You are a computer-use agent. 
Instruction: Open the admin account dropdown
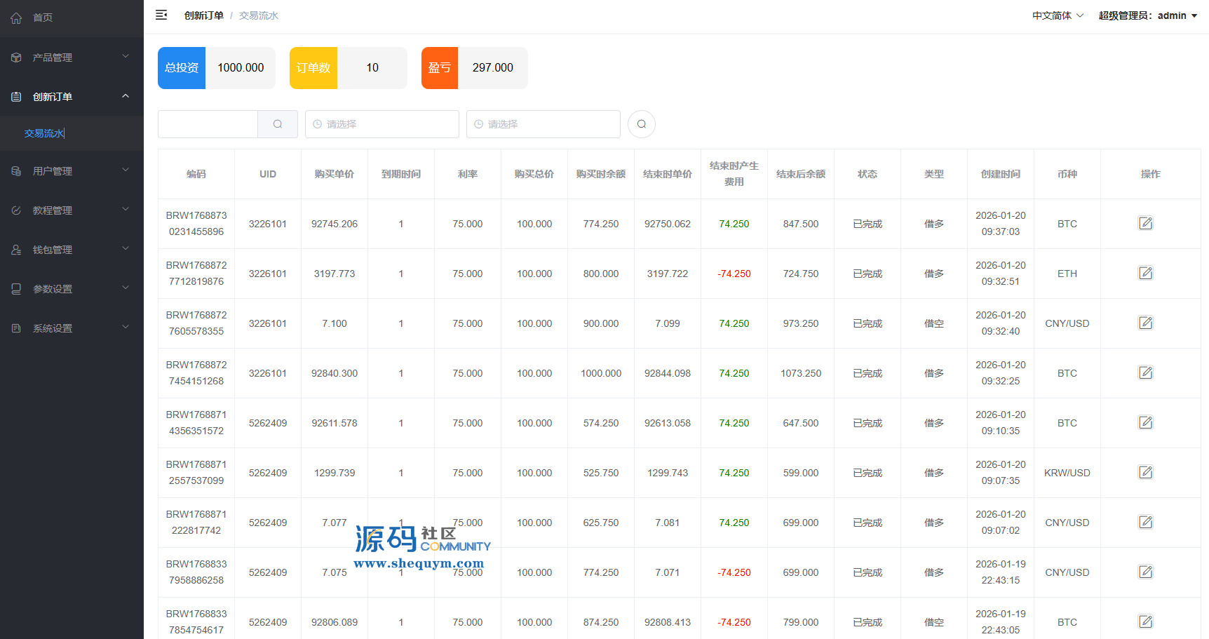pyautogui.click(x=1147, y=15)
